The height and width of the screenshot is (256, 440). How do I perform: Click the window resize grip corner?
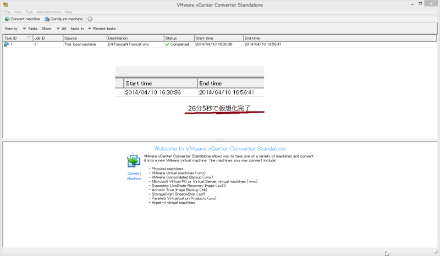click(x=436, y=252)
